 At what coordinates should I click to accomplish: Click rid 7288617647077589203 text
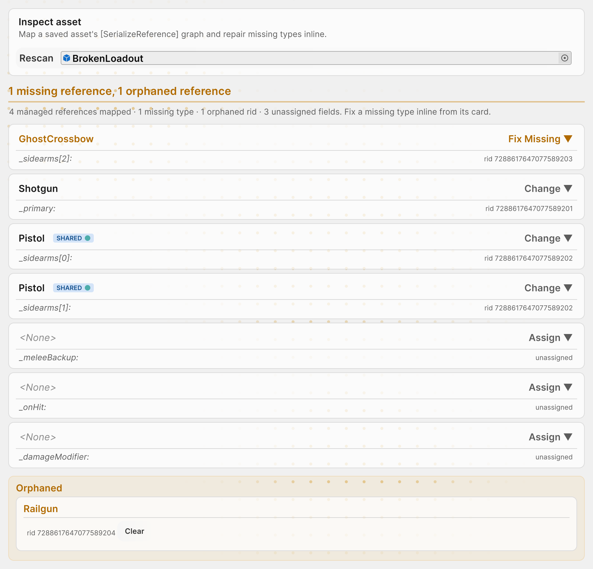pos(528,159)
